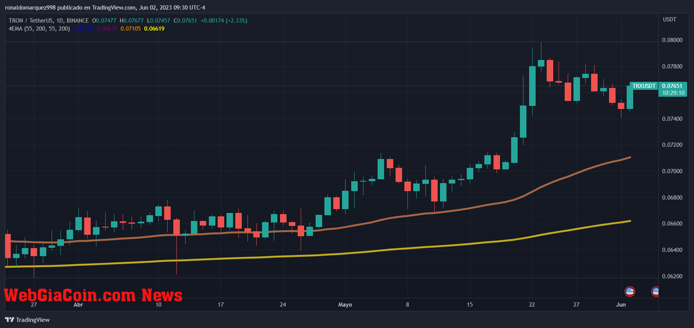Click the 8 date label on the time axis
Viewport: 694px width, 328px height.
pos(407,305)
